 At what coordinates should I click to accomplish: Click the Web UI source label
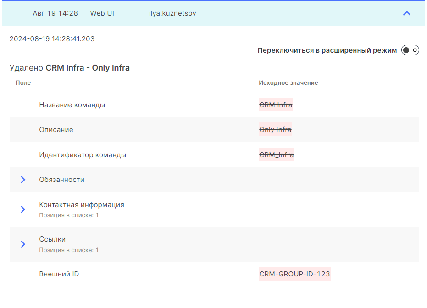(x=102, y=13)
